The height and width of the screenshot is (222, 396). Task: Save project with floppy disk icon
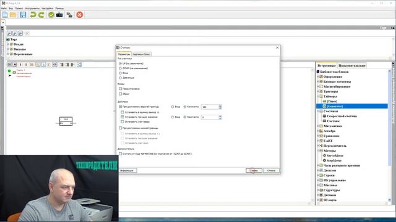click(x=23, y=15)
